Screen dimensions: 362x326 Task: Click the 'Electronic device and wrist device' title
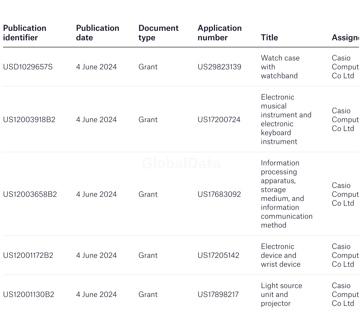[281, 255]
